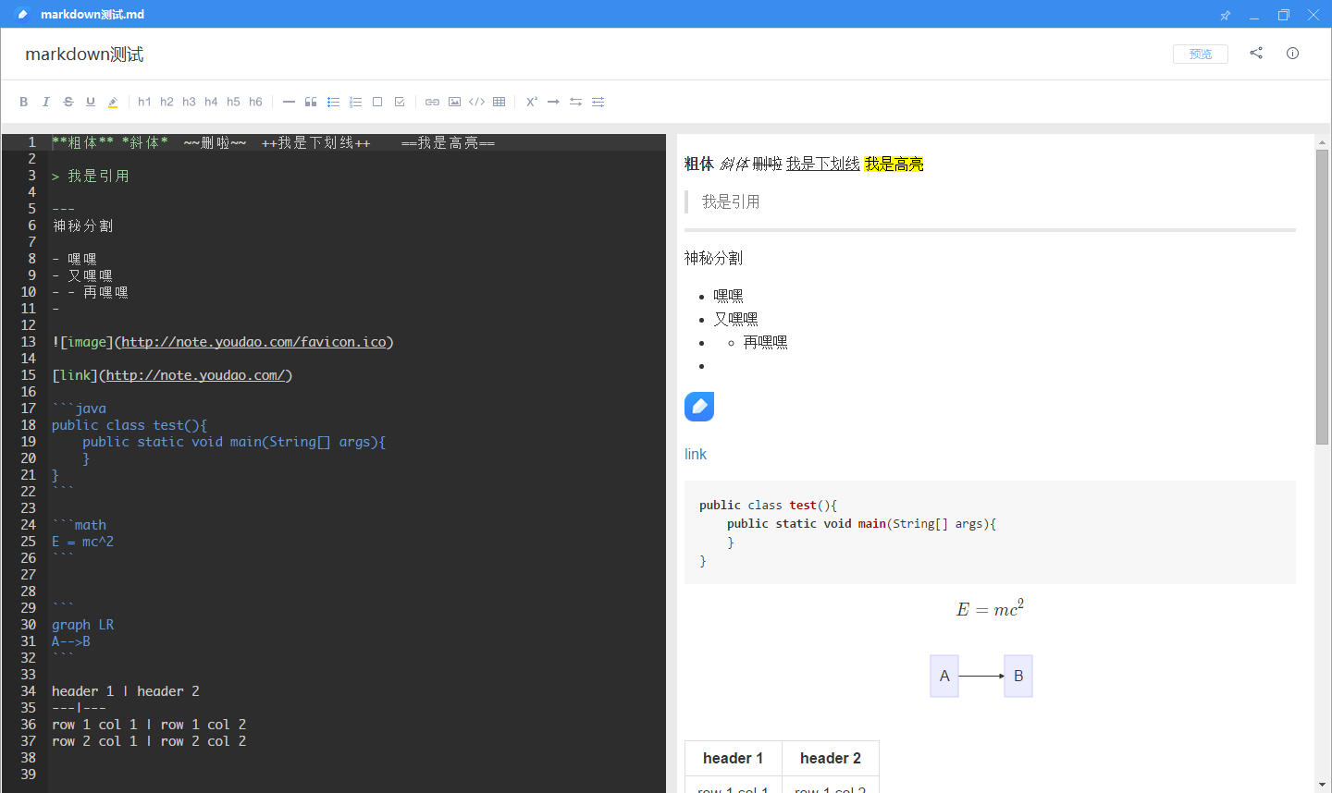Image resolution: width=1332 pixels, height=793 pixels.
Task: Insert a table from toolbar
Action: click(x=499, y=102)
